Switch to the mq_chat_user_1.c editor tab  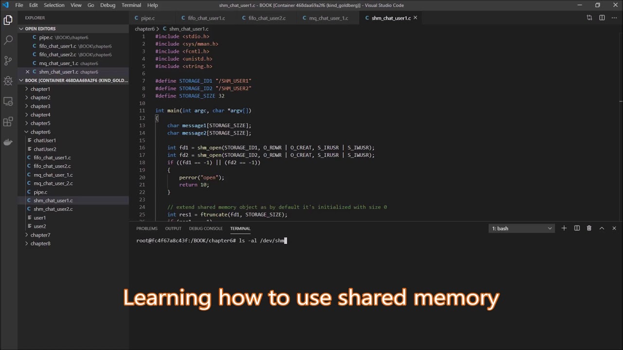click(x=329, y=18)
